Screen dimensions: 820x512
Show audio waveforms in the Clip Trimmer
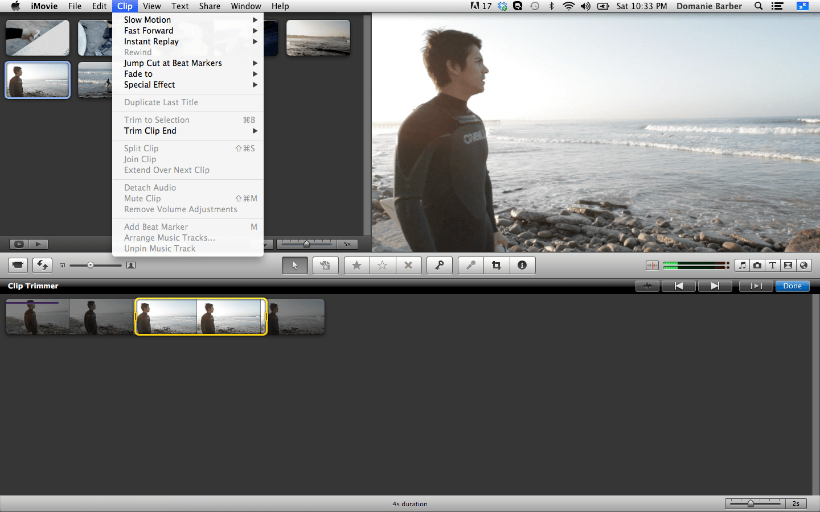click(x=647, y=286)
